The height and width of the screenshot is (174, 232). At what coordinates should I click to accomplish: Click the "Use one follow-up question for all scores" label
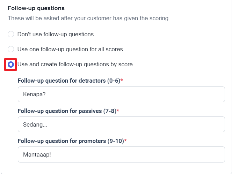coord(70,49)
